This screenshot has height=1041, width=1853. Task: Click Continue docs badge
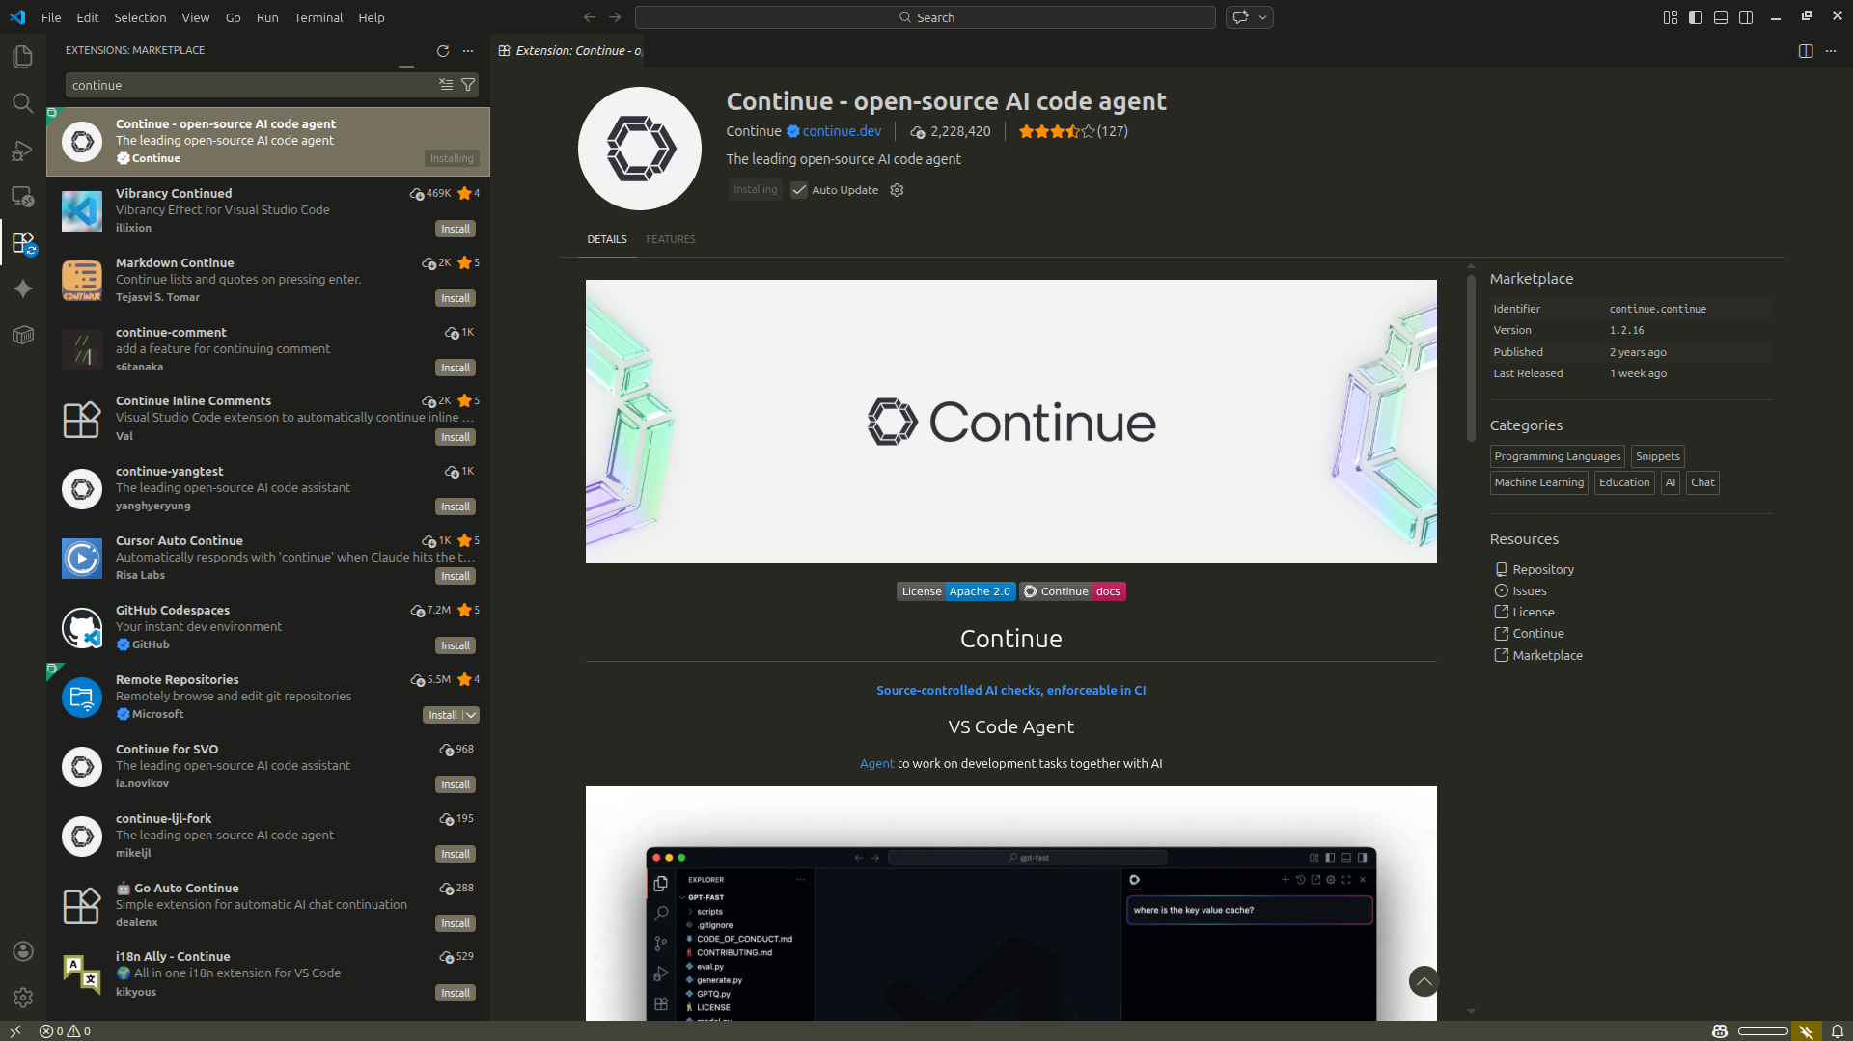(1072, 591)
